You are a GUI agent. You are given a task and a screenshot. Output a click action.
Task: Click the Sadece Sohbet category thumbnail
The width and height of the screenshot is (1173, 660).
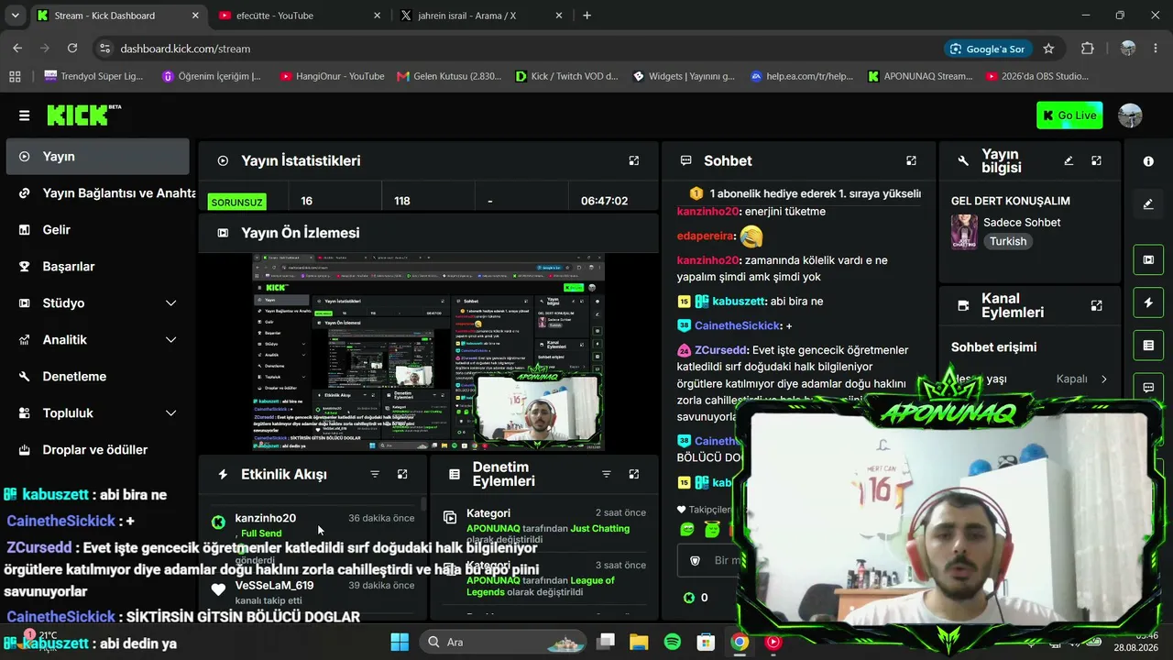(964, 233)
